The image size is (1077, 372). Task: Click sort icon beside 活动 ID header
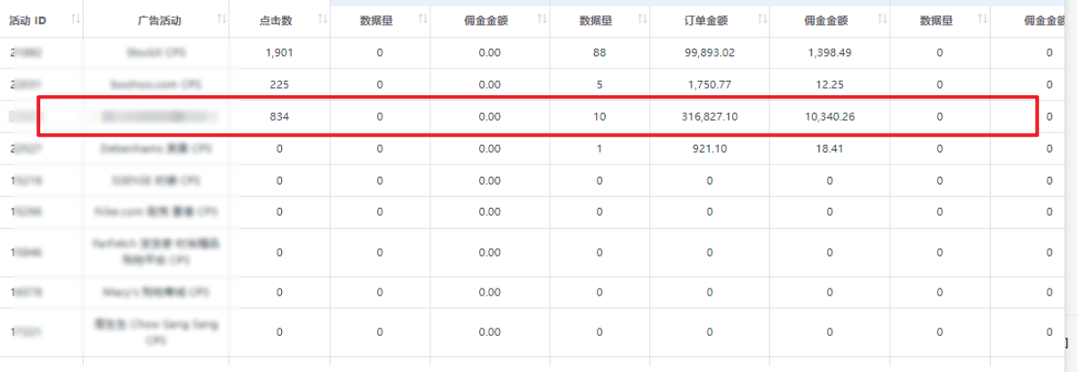[75, 20]
